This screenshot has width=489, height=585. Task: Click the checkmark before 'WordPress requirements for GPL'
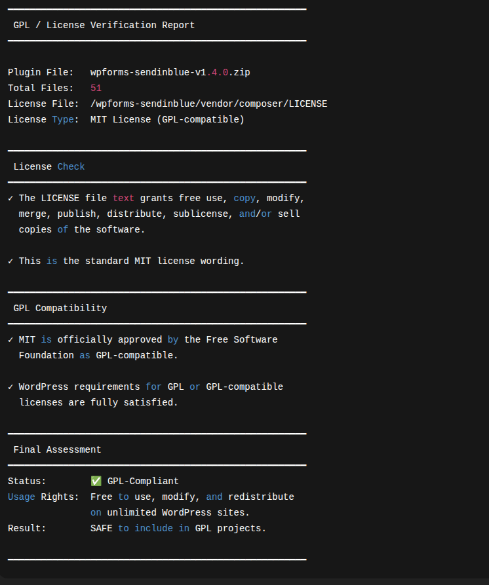pos(10,387)
